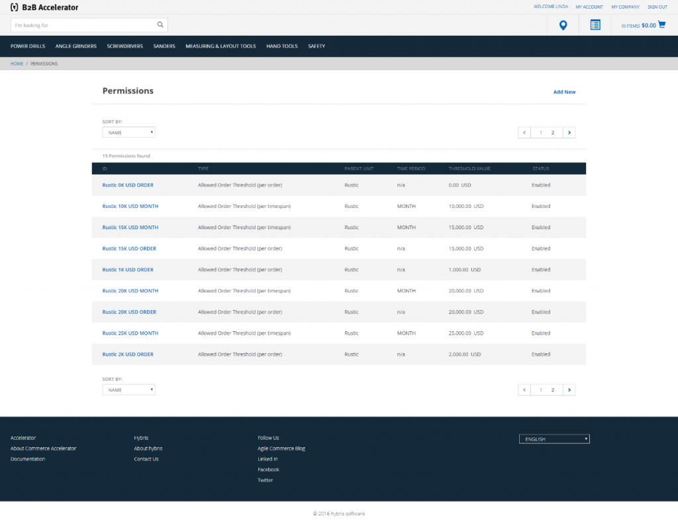The image size is (678, 526).
Task: Open the top Sort By NAME dropdown
Action: (129, 132)
